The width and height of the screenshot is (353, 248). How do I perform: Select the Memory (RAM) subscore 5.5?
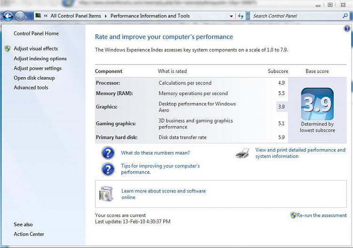tap(281, 93)
